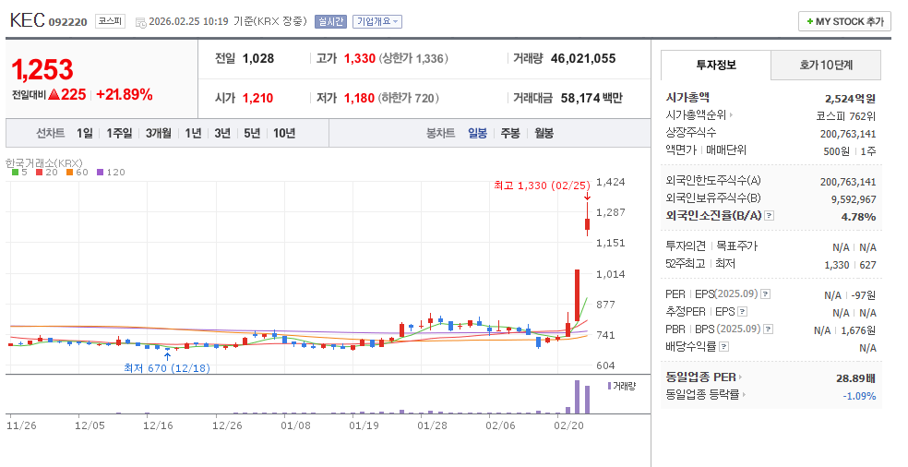Click the tall red candle reaching 1,014
Image resolution: width=908 pixels, height=467 pixels.
578,295
